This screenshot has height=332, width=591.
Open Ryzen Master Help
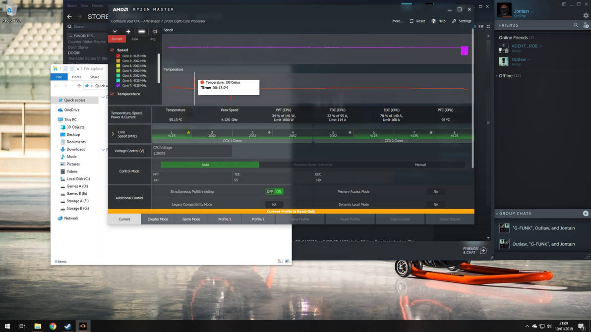[434, 21]
